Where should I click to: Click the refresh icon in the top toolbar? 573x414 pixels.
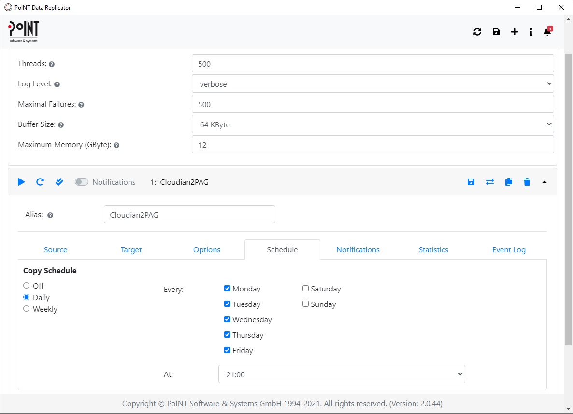[x=477, y=32]
